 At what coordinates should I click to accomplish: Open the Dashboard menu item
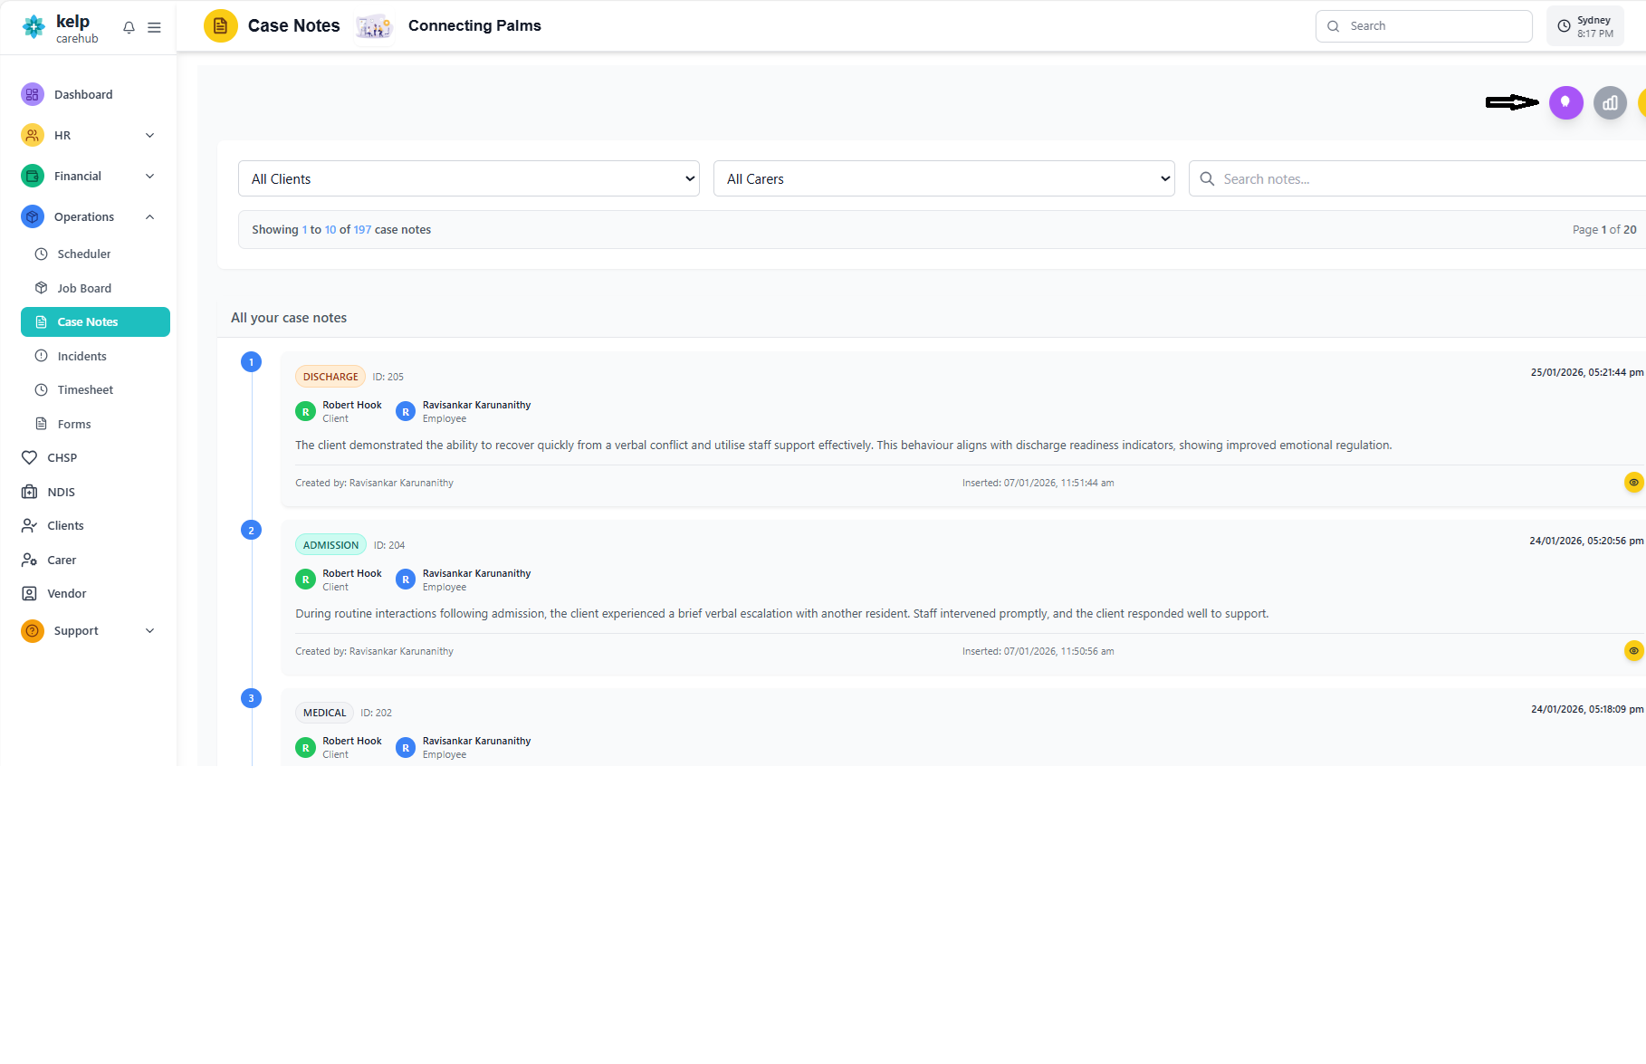(83, 94)
